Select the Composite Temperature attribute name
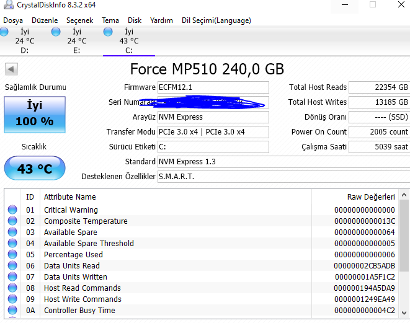The height and width of the screenshot is (323, 410). [x=86, y=221]
